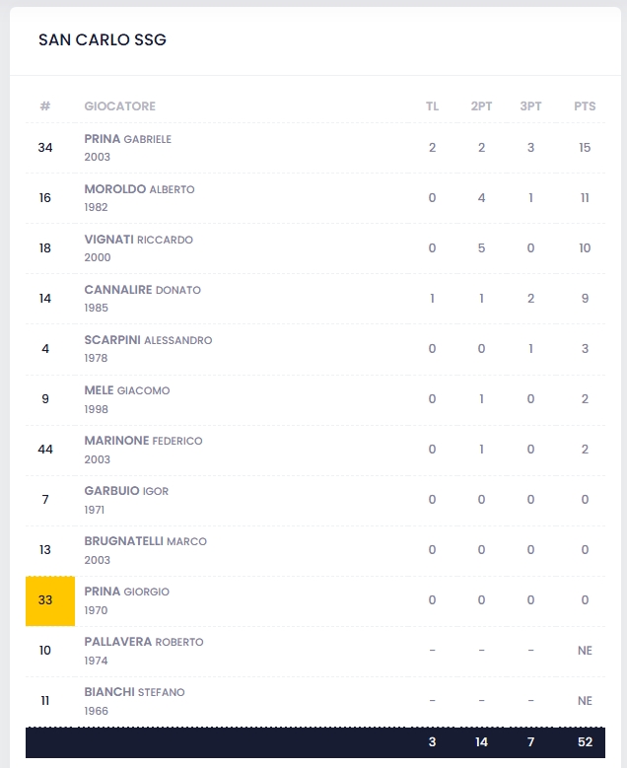Open Moroldo Alberto player entry
Screen dimensions: 627x768
(x=139, y=189)
